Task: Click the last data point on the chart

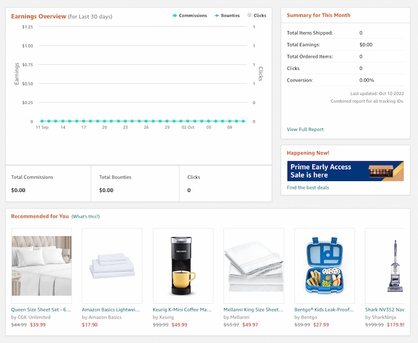Action: 244,121
